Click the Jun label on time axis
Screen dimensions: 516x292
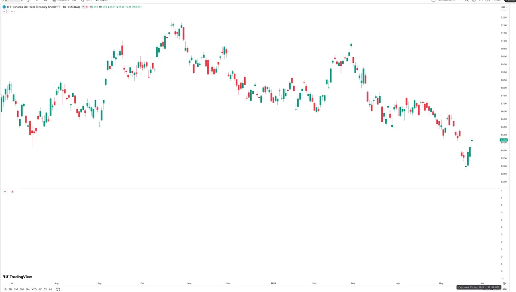click(482, 283)
